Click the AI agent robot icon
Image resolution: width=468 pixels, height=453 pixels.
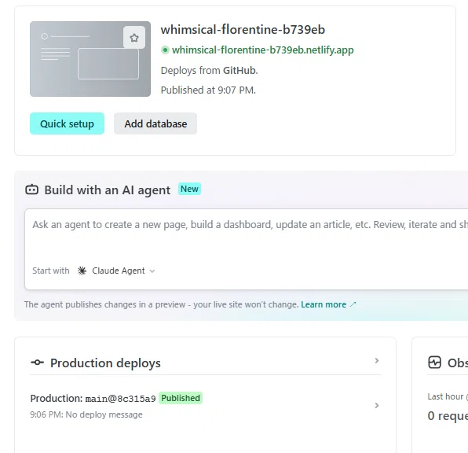click(32, 190)
